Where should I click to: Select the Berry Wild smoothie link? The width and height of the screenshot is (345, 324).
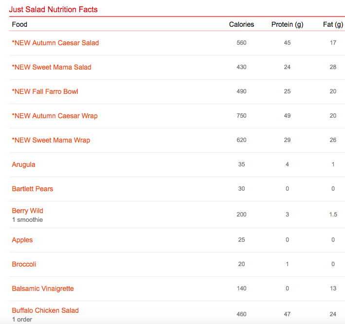(28, 211)
